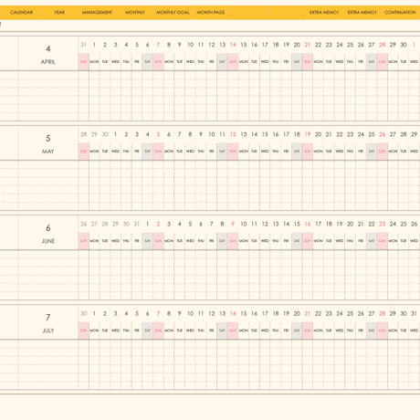Click date 21 in the April row
This screenshot has height=420, width=420.
pyautogui.click(x=308, y=45)
